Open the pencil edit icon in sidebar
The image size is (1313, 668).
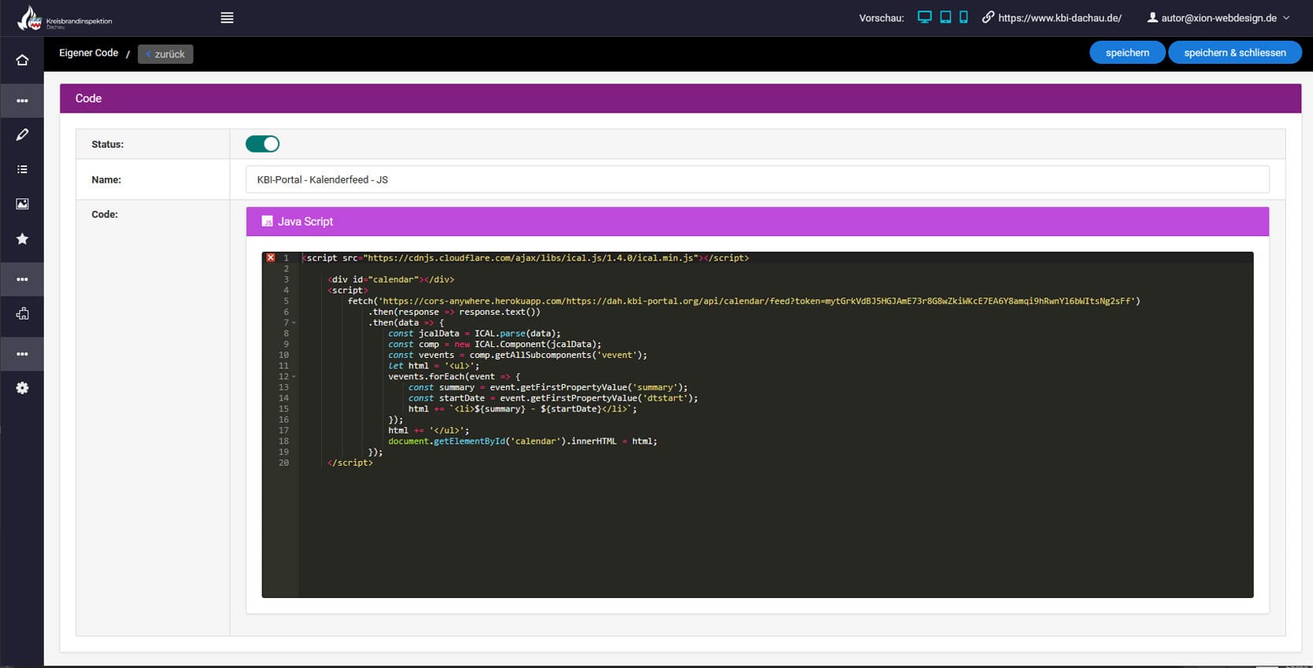click(x=22, y=135)
